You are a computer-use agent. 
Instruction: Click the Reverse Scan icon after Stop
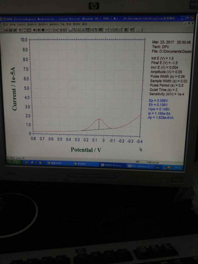click(x=47, y=30)
